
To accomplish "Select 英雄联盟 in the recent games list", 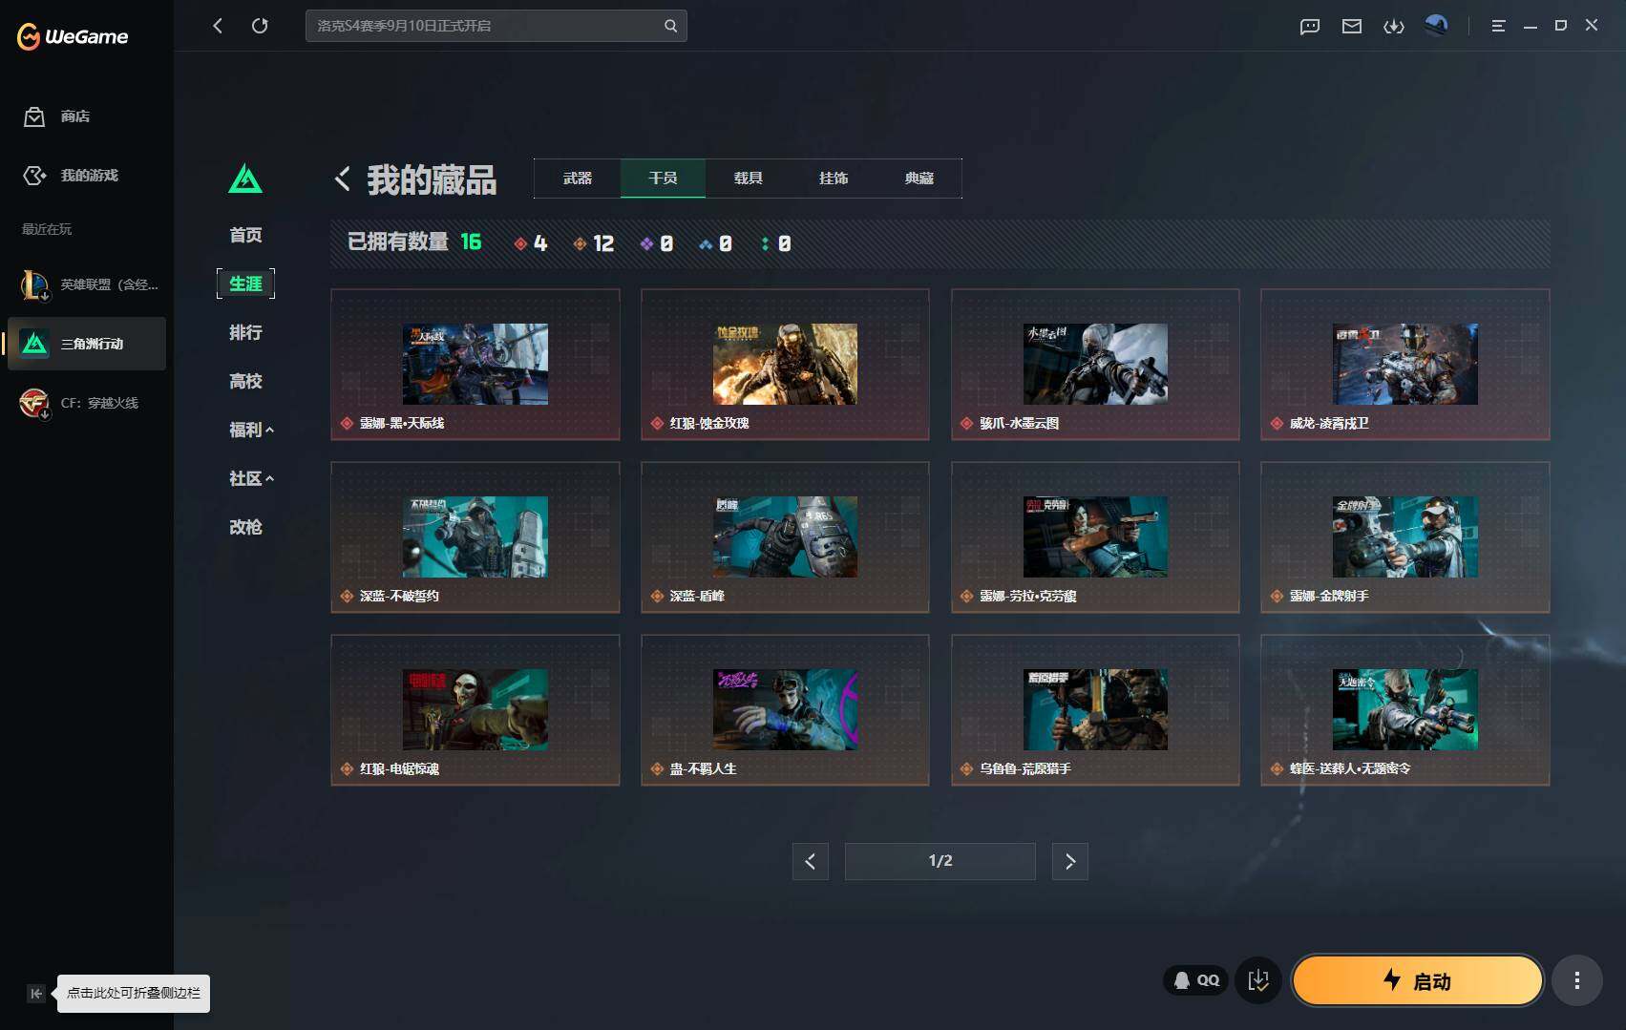I will 88,284.
